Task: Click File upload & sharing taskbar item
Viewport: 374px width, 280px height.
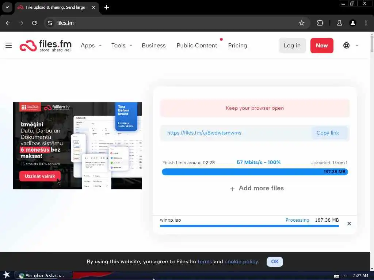Action: pyautogui.click(x=43, y=276)
